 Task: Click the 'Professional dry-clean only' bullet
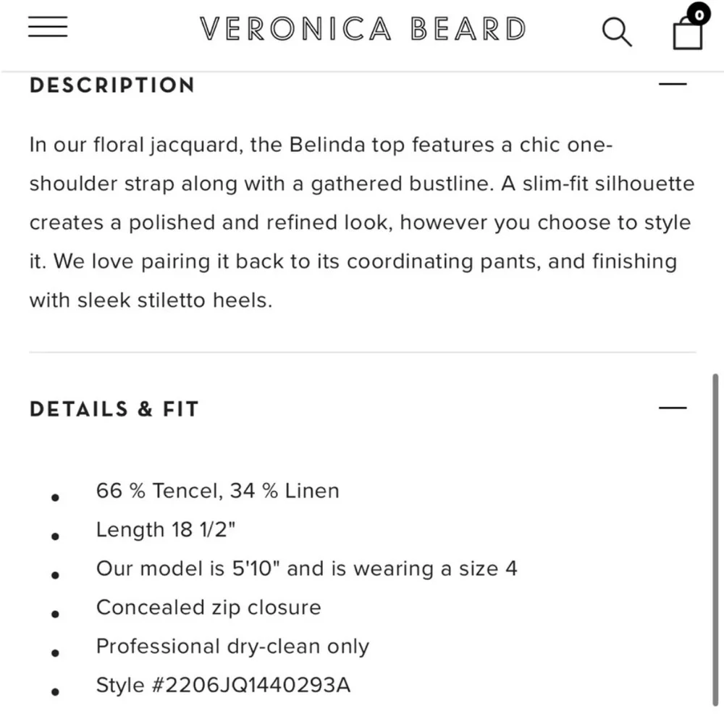232,646
